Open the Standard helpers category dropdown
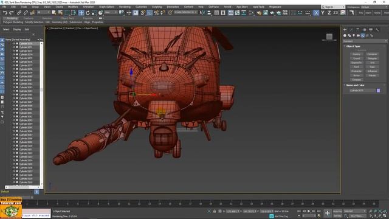The height and width of the screenshot is (219, 389). pyautogui.click(x=365, y=41)
